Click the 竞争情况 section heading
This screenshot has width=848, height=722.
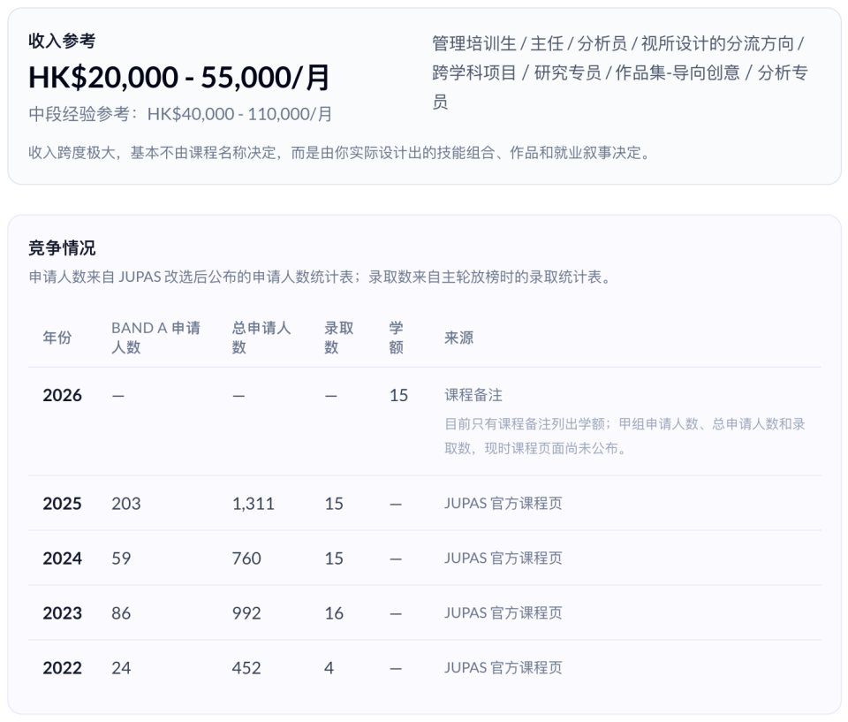click(62, 247)
